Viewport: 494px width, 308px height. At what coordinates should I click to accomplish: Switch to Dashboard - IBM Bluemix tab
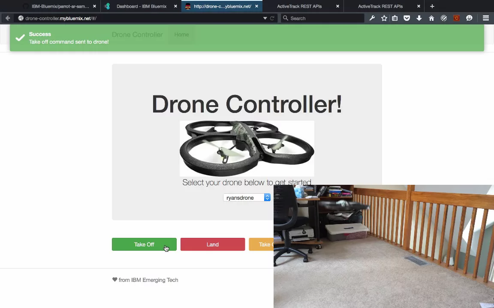pyautogui.click(x=142, y=6)
